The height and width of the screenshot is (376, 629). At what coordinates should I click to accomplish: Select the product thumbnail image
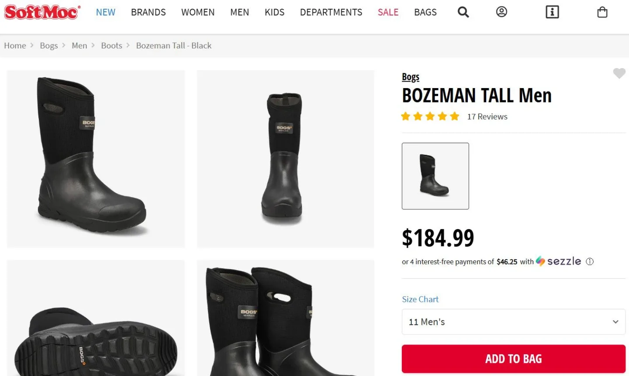click(x=435, y=176)
